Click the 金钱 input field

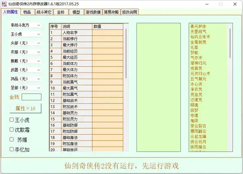[32, 97]
